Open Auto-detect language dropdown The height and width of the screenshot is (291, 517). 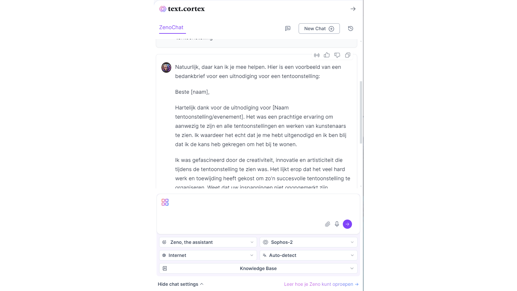308,255
